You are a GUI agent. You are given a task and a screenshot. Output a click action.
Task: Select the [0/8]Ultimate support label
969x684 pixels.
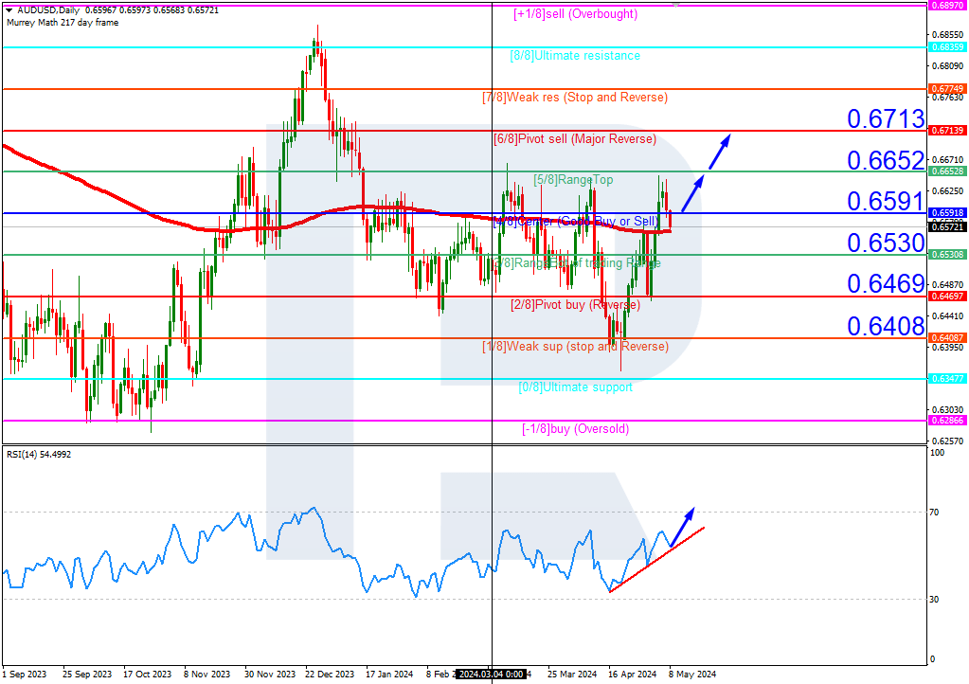click(576, 387)
